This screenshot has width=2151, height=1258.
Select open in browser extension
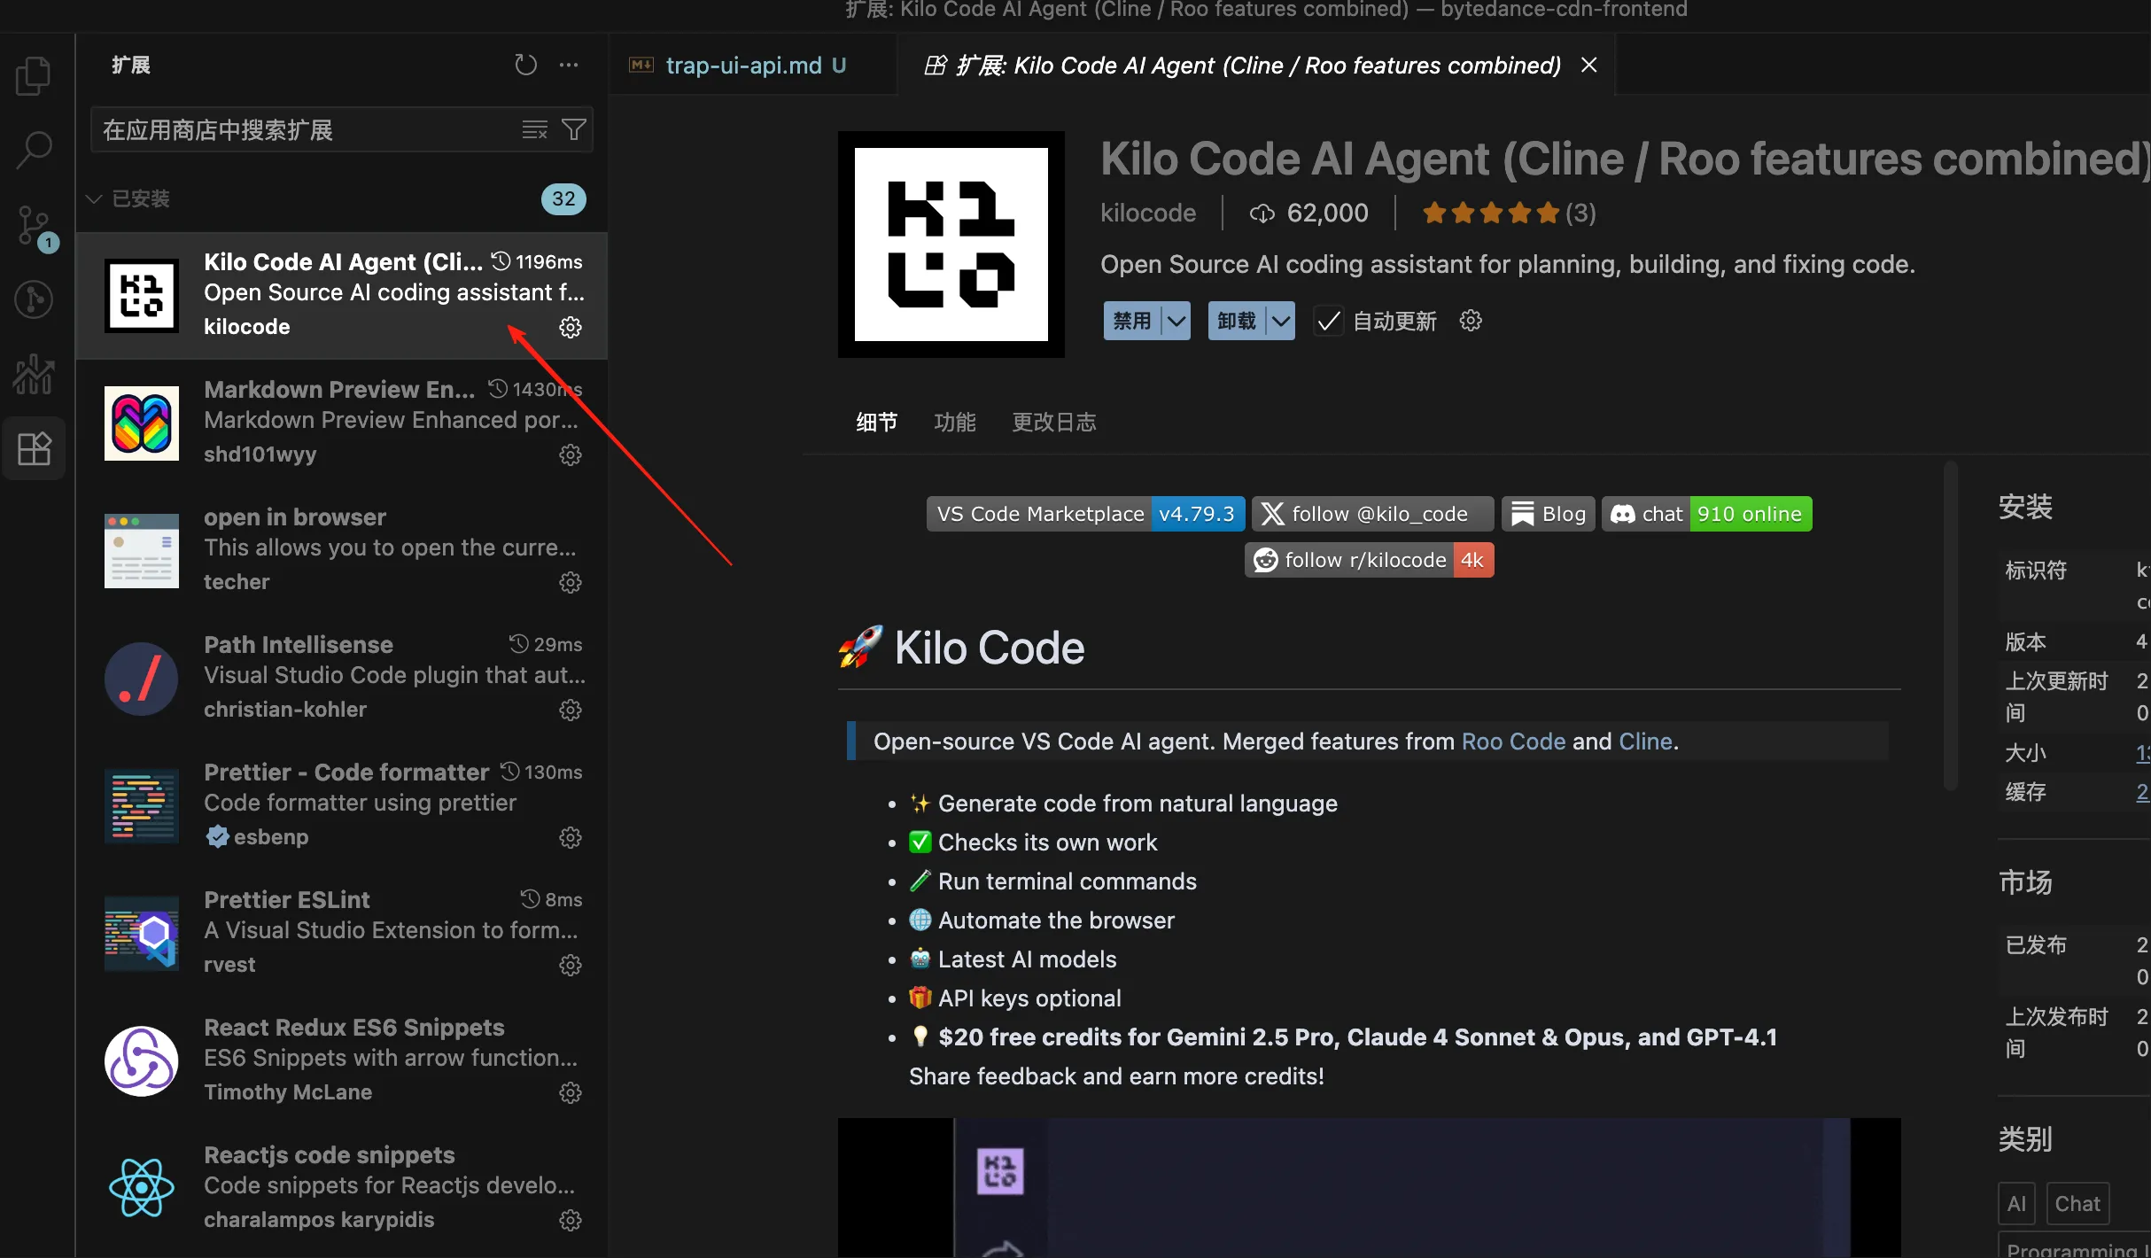pyautogui.click(x=342, y=550)
